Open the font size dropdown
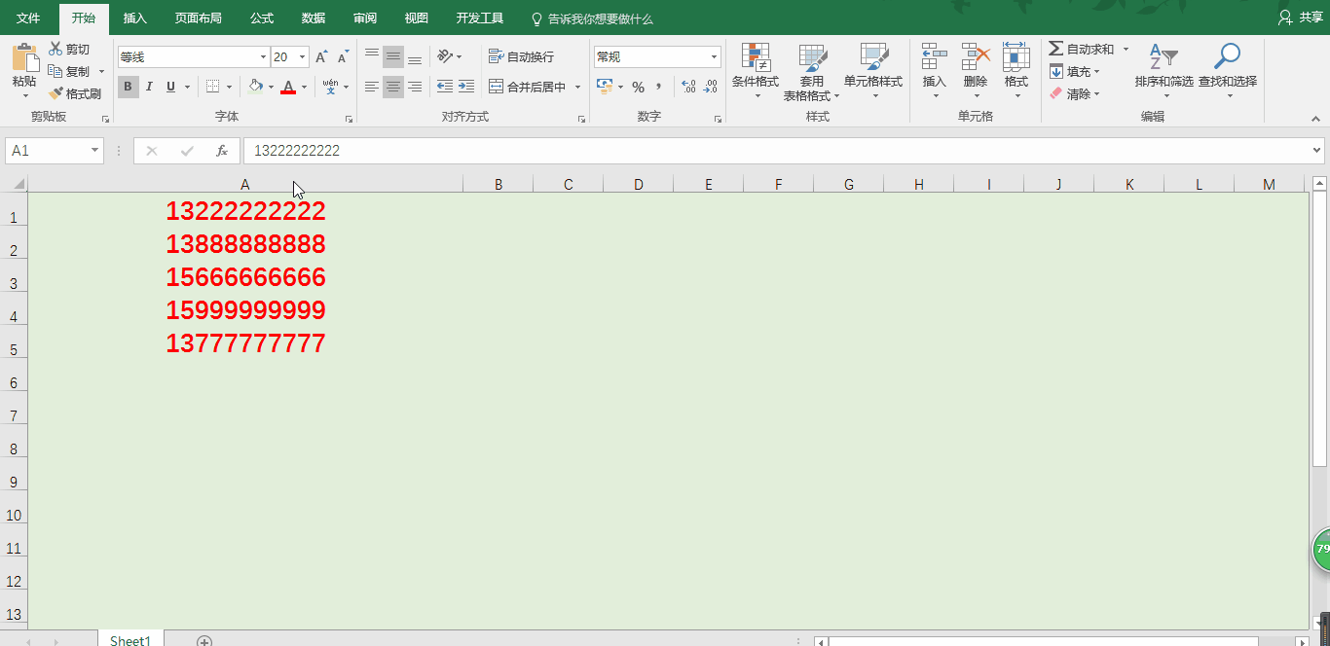1330x646 pixels. tap(300, 56)
